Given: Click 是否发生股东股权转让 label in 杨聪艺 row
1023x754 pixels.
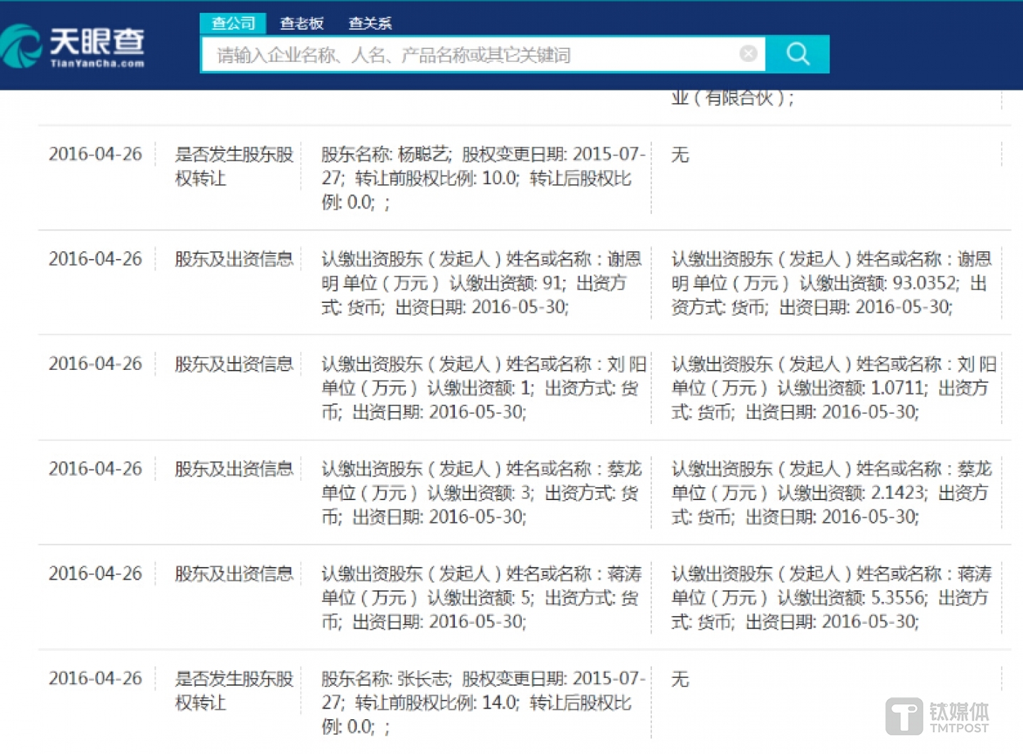Looking at the screenshot, I should [x=234, y=166].
